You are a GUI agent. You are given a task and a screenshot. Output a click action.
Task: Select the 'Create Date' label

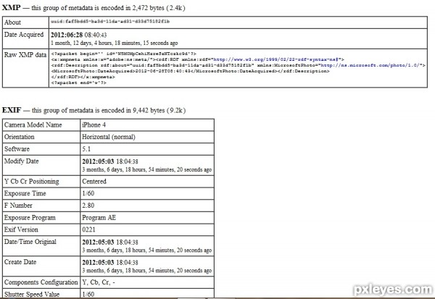click(x=20, y=262)
